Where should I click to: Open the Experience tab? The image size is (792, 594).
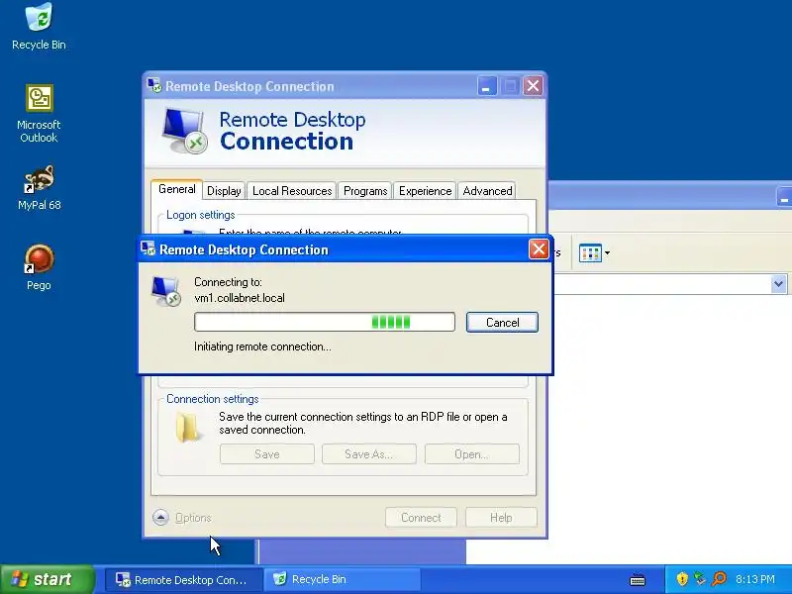[x=425, y=191]
